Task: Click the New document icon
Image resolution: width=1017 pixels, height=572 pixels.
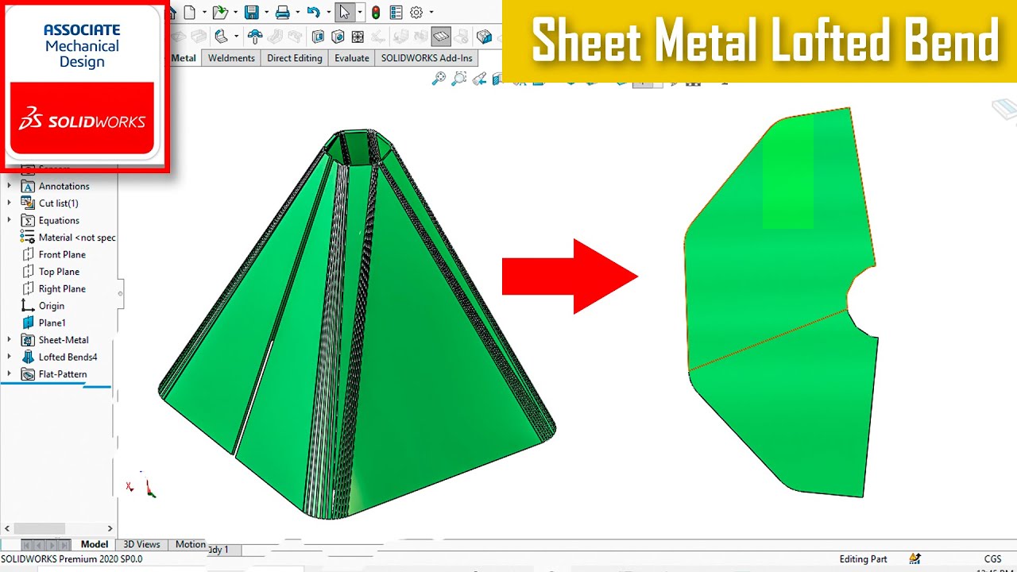Action: (189, 12)
